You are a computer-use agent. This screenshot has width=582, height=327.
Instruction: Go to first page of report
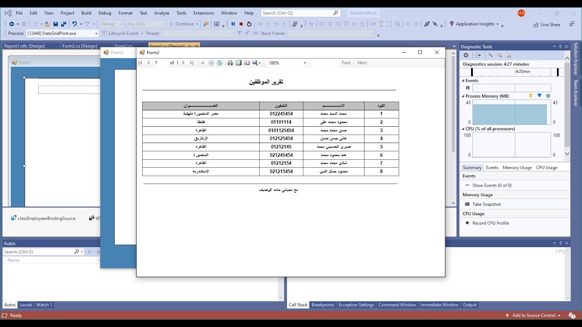pyautogui.click(x=140, y=63)
